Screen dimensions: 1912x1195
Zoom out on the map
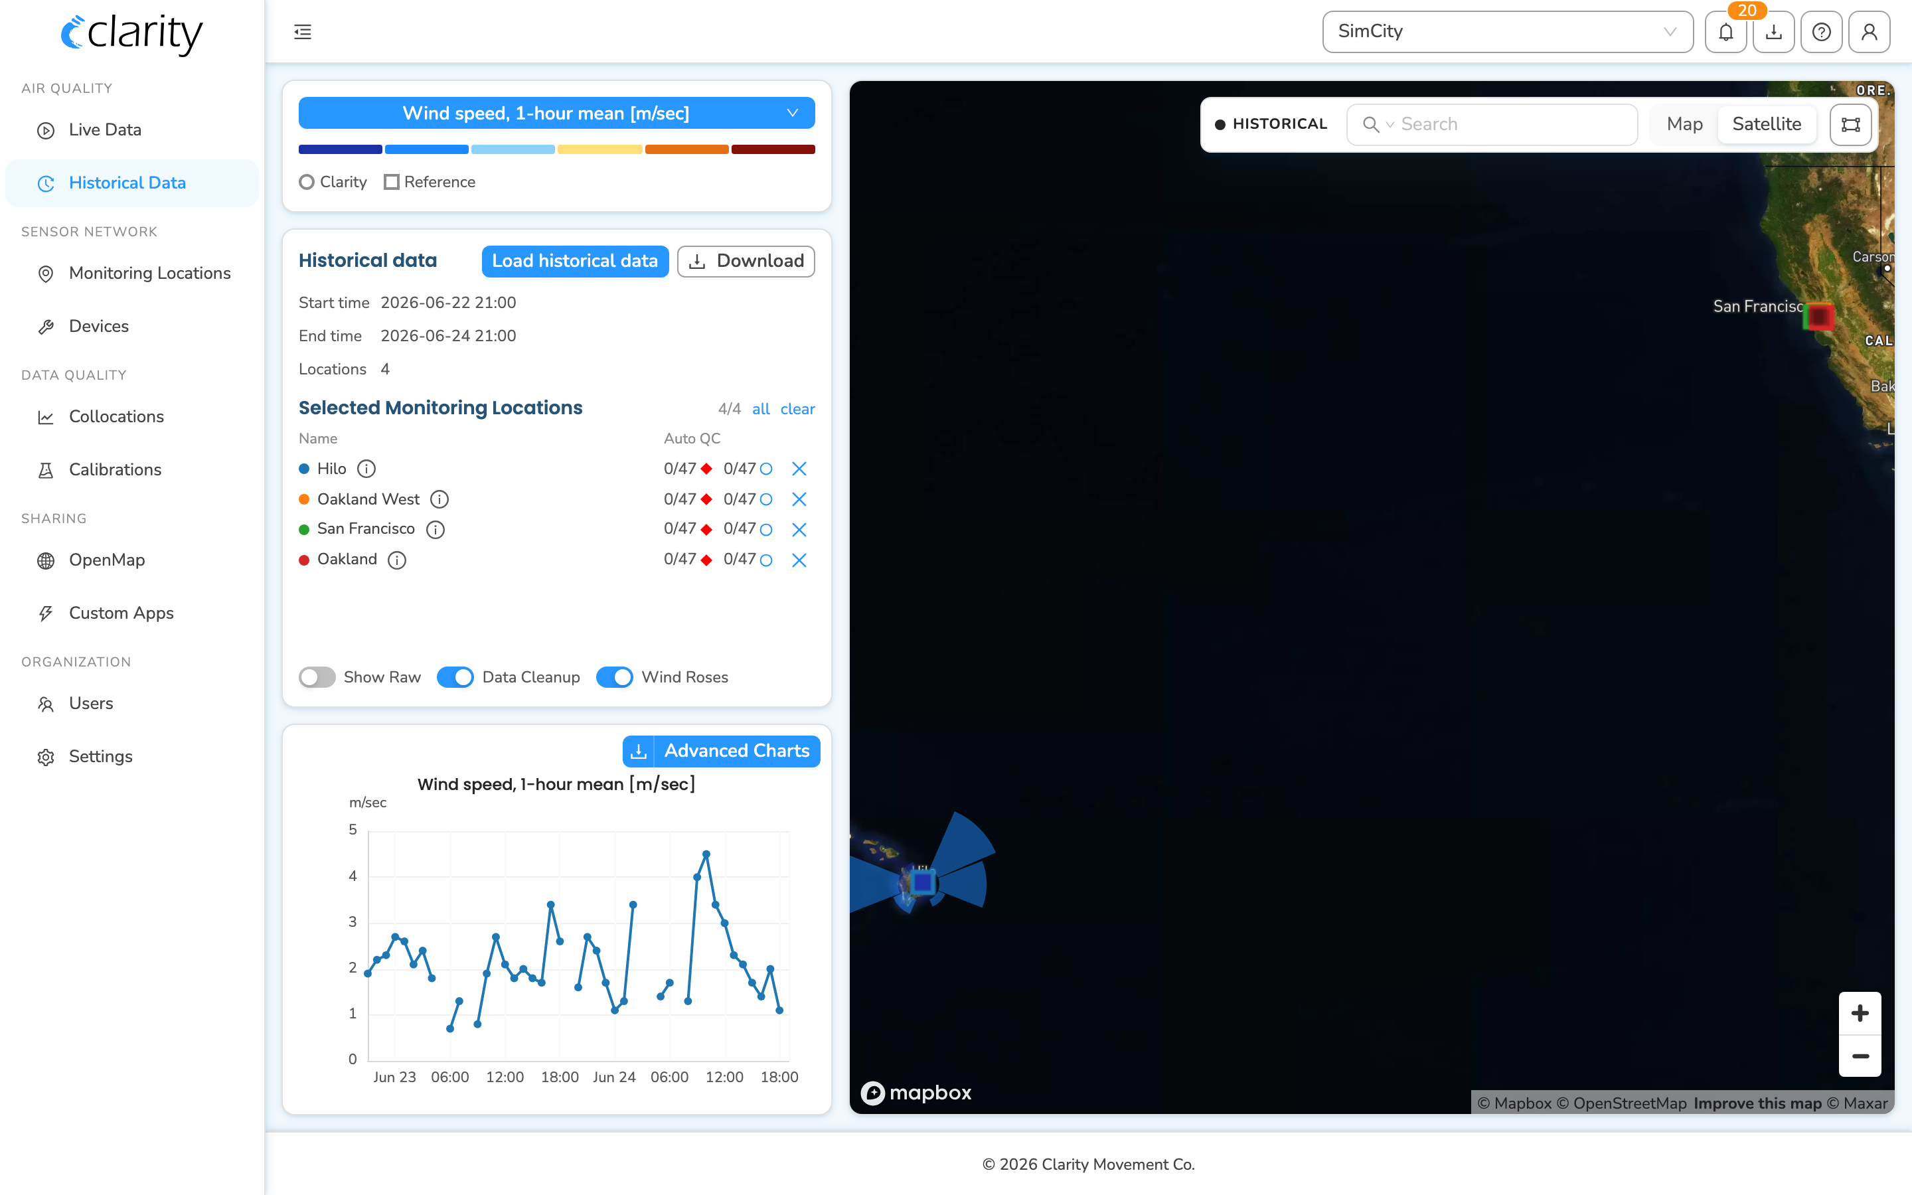(1860, 1056)
